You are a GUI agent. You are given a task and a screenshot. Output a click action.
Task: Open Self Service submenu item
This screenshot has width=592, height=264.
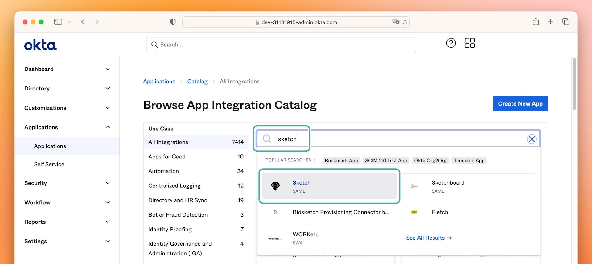click(x=67, y=164)
